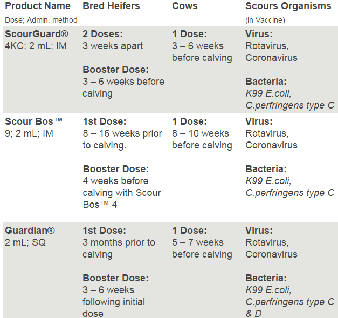
Task: Click the '2 mL; SQ' Guardian dosage text
Action: pos(25,242)
